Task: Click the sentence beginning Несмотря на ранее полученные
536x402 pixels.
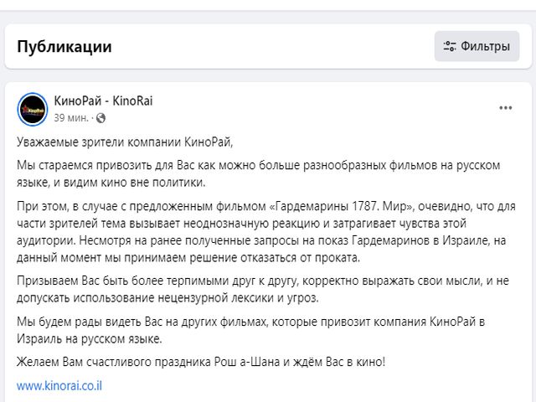Action: pos(261,249)
